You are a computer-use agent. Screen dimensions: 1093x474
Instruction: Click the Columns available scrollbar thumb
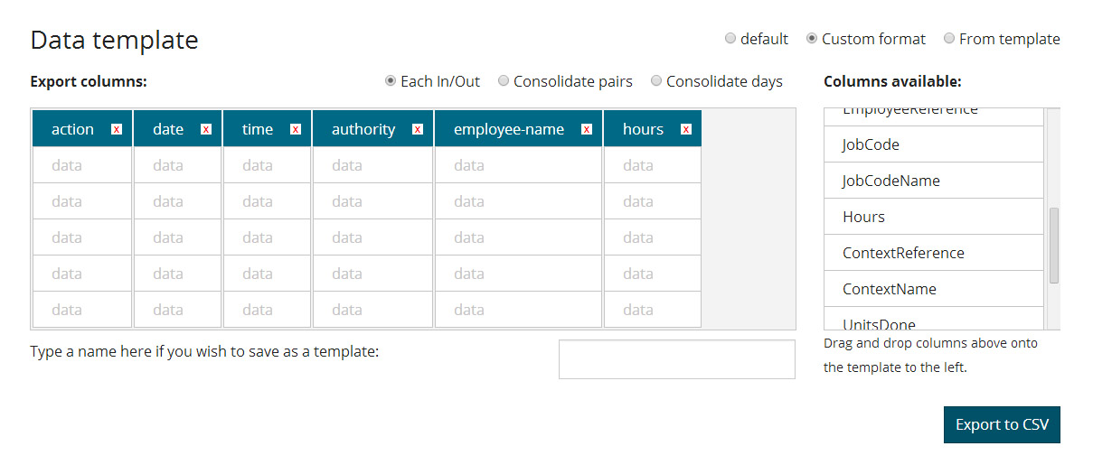1054,246
